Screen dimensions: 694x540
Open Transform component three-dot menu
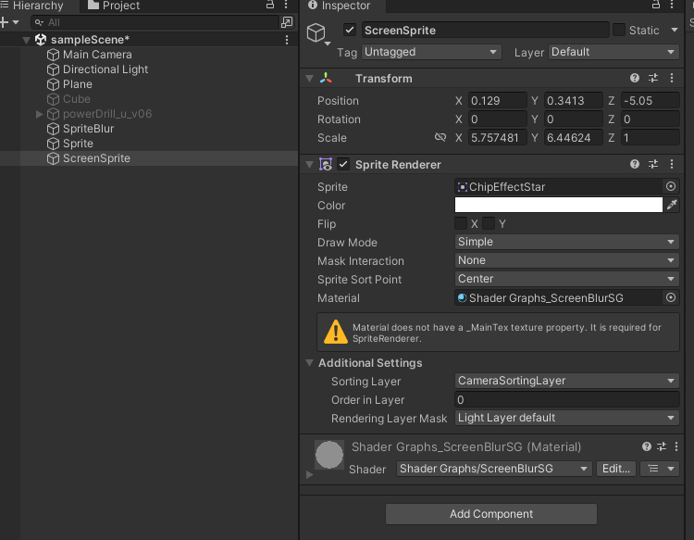[x=672, y=78]
